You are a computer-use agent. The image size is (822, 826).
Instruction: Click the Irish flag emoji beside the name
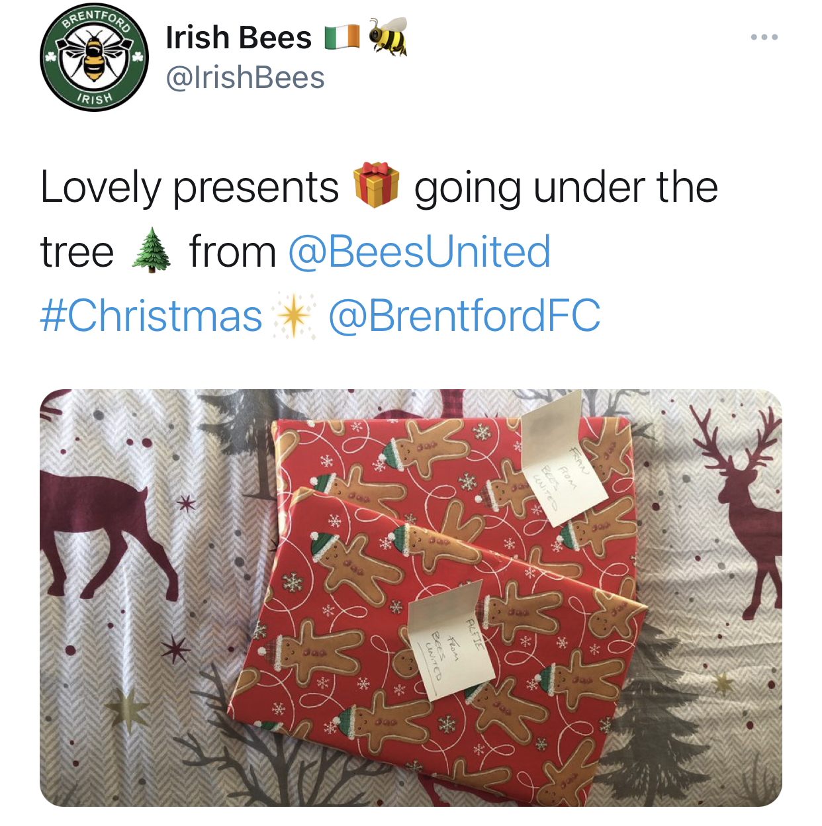coord(342,38)
